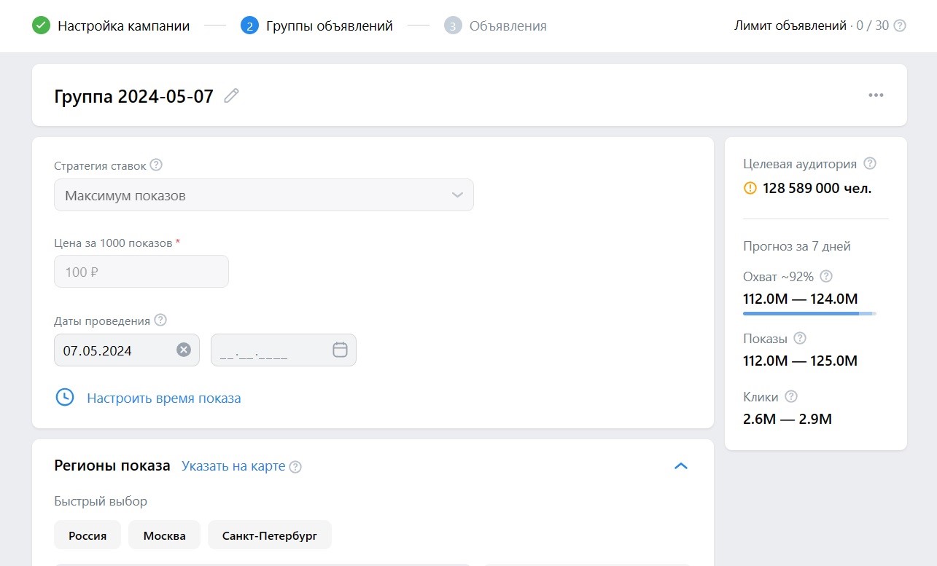Viewport: 937px width, 566px height.
Task: Click the 112.0M — 124.0M reach value
Action: (x=801, y=299)
